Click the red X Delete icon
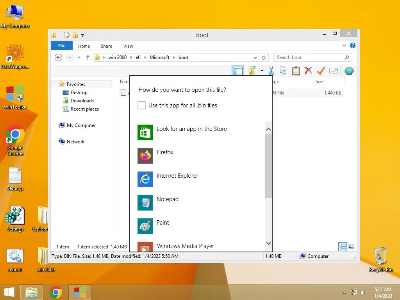The width and height of the screenshot is (400, 300). pos(309,70)
